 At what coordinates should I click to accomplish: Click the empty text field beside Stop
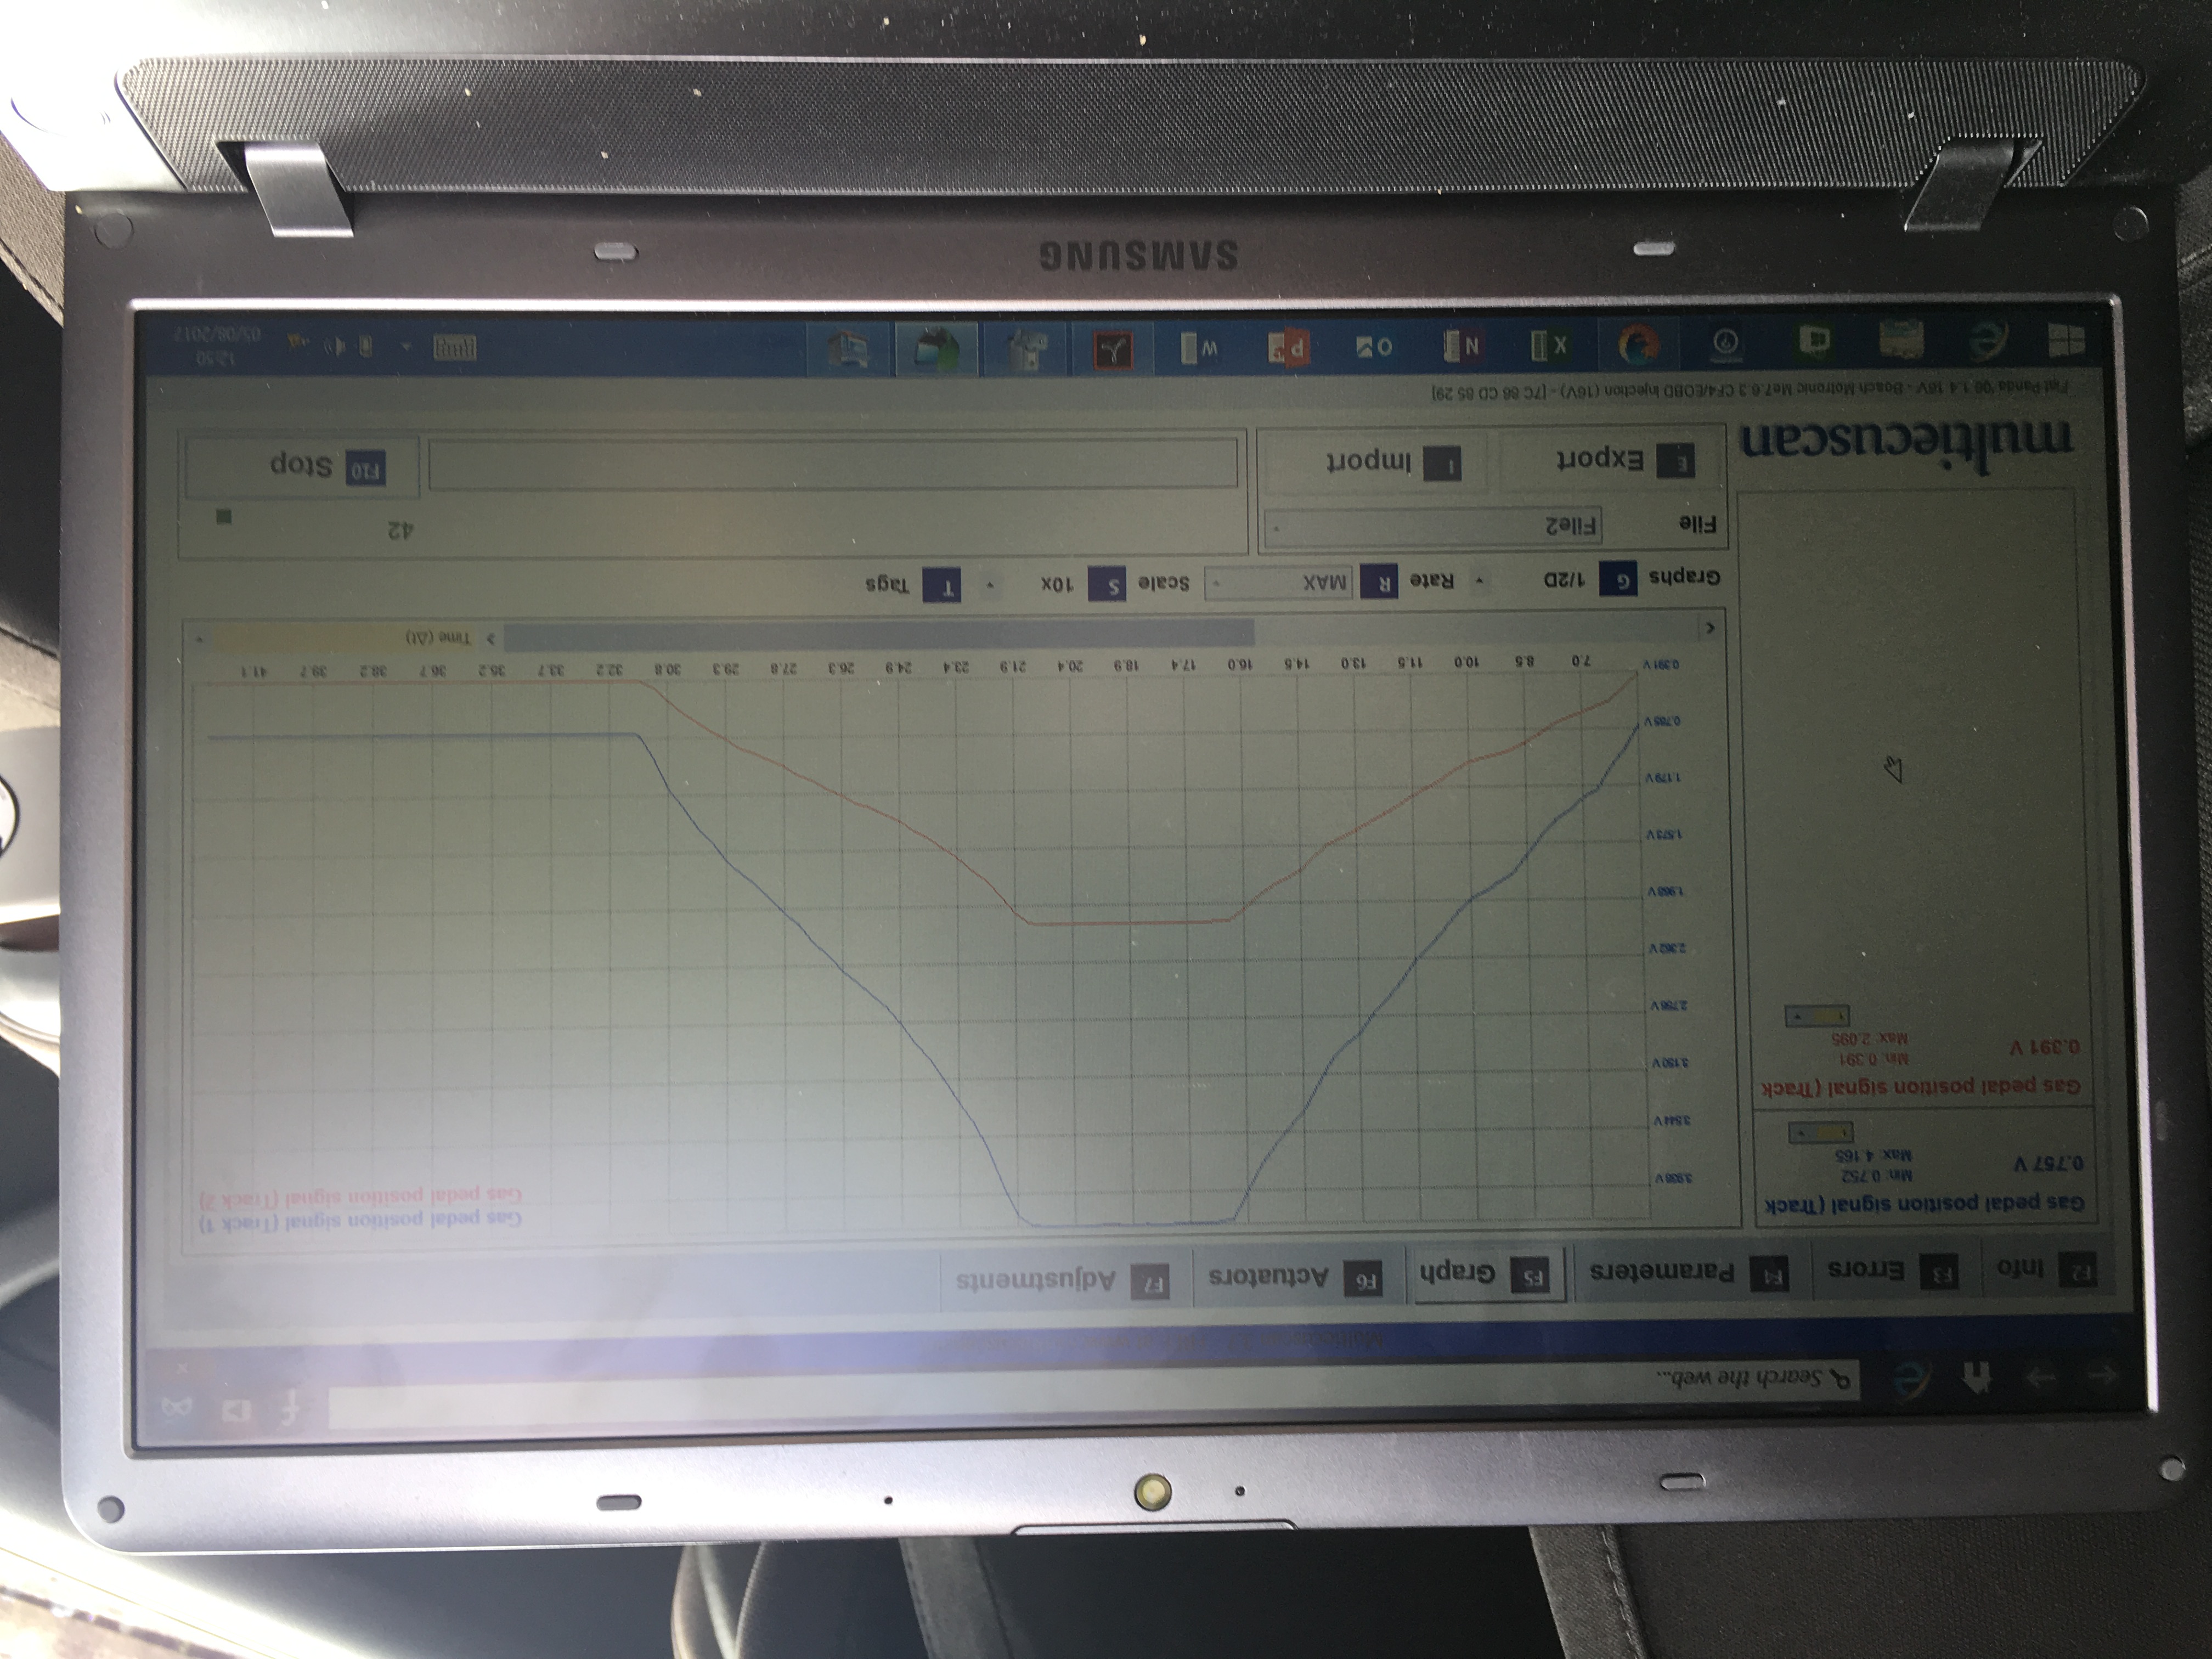833,465
